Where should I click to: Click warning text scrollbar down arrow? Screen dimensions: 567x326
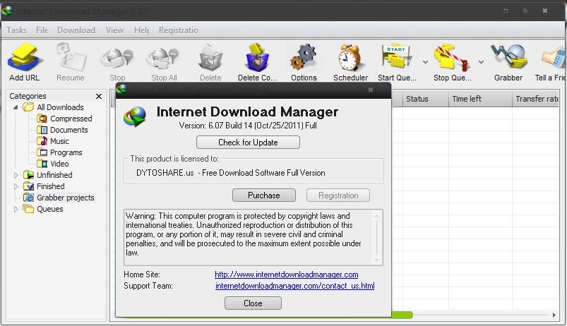point(377,260)
